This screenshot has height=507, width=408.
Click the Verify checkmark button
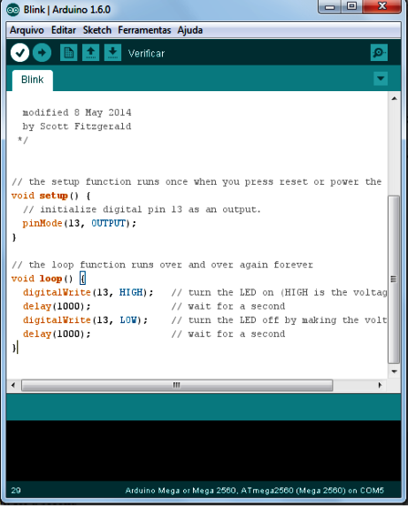pyautogui.click(x=19, y=53)
